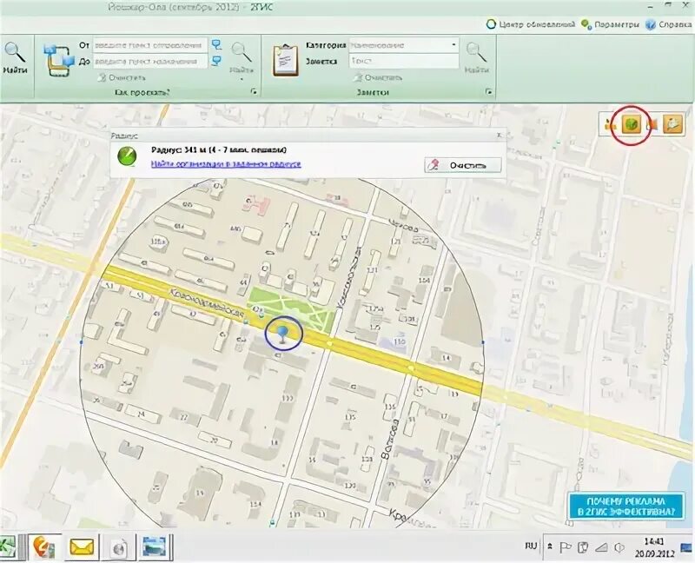Click the Найти magnifier in the Заметки group

(477, 57)
